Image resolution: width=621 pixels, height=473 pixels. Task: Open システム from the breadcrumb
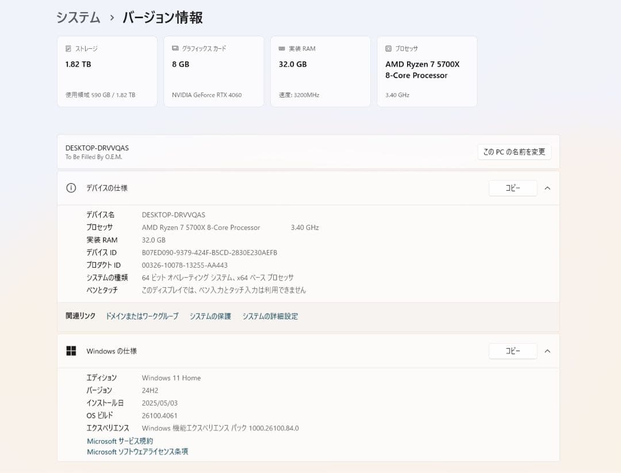tap(78, 17)
